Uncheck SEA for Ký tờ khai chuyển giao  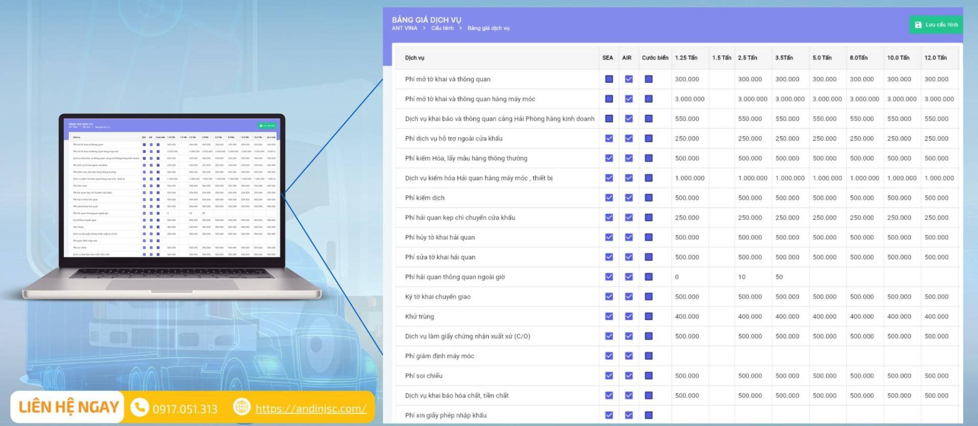[x=609, y=297]
